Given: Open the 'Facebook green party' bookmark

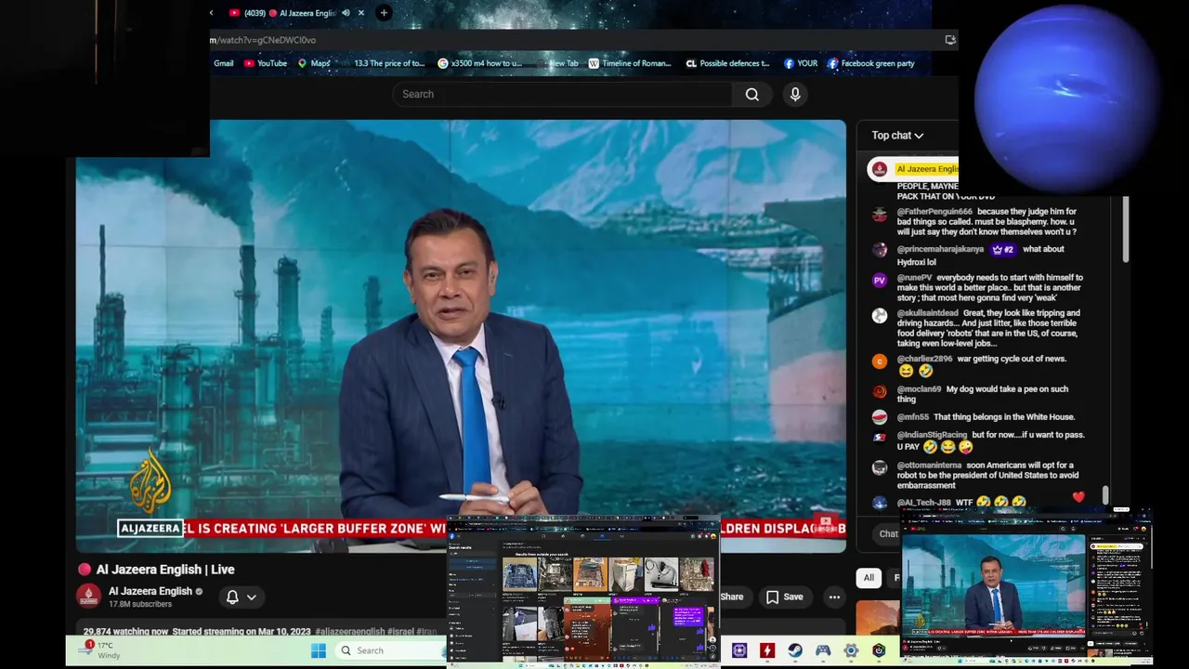Looking at the screenshot, I should tap(870, 63).
